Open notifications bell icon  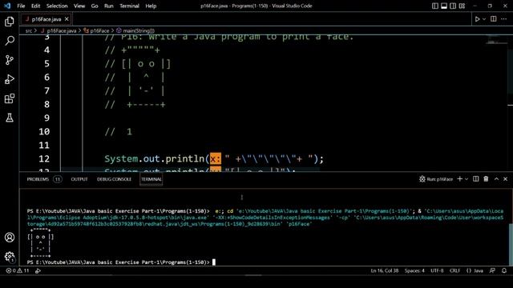[504, 270]
